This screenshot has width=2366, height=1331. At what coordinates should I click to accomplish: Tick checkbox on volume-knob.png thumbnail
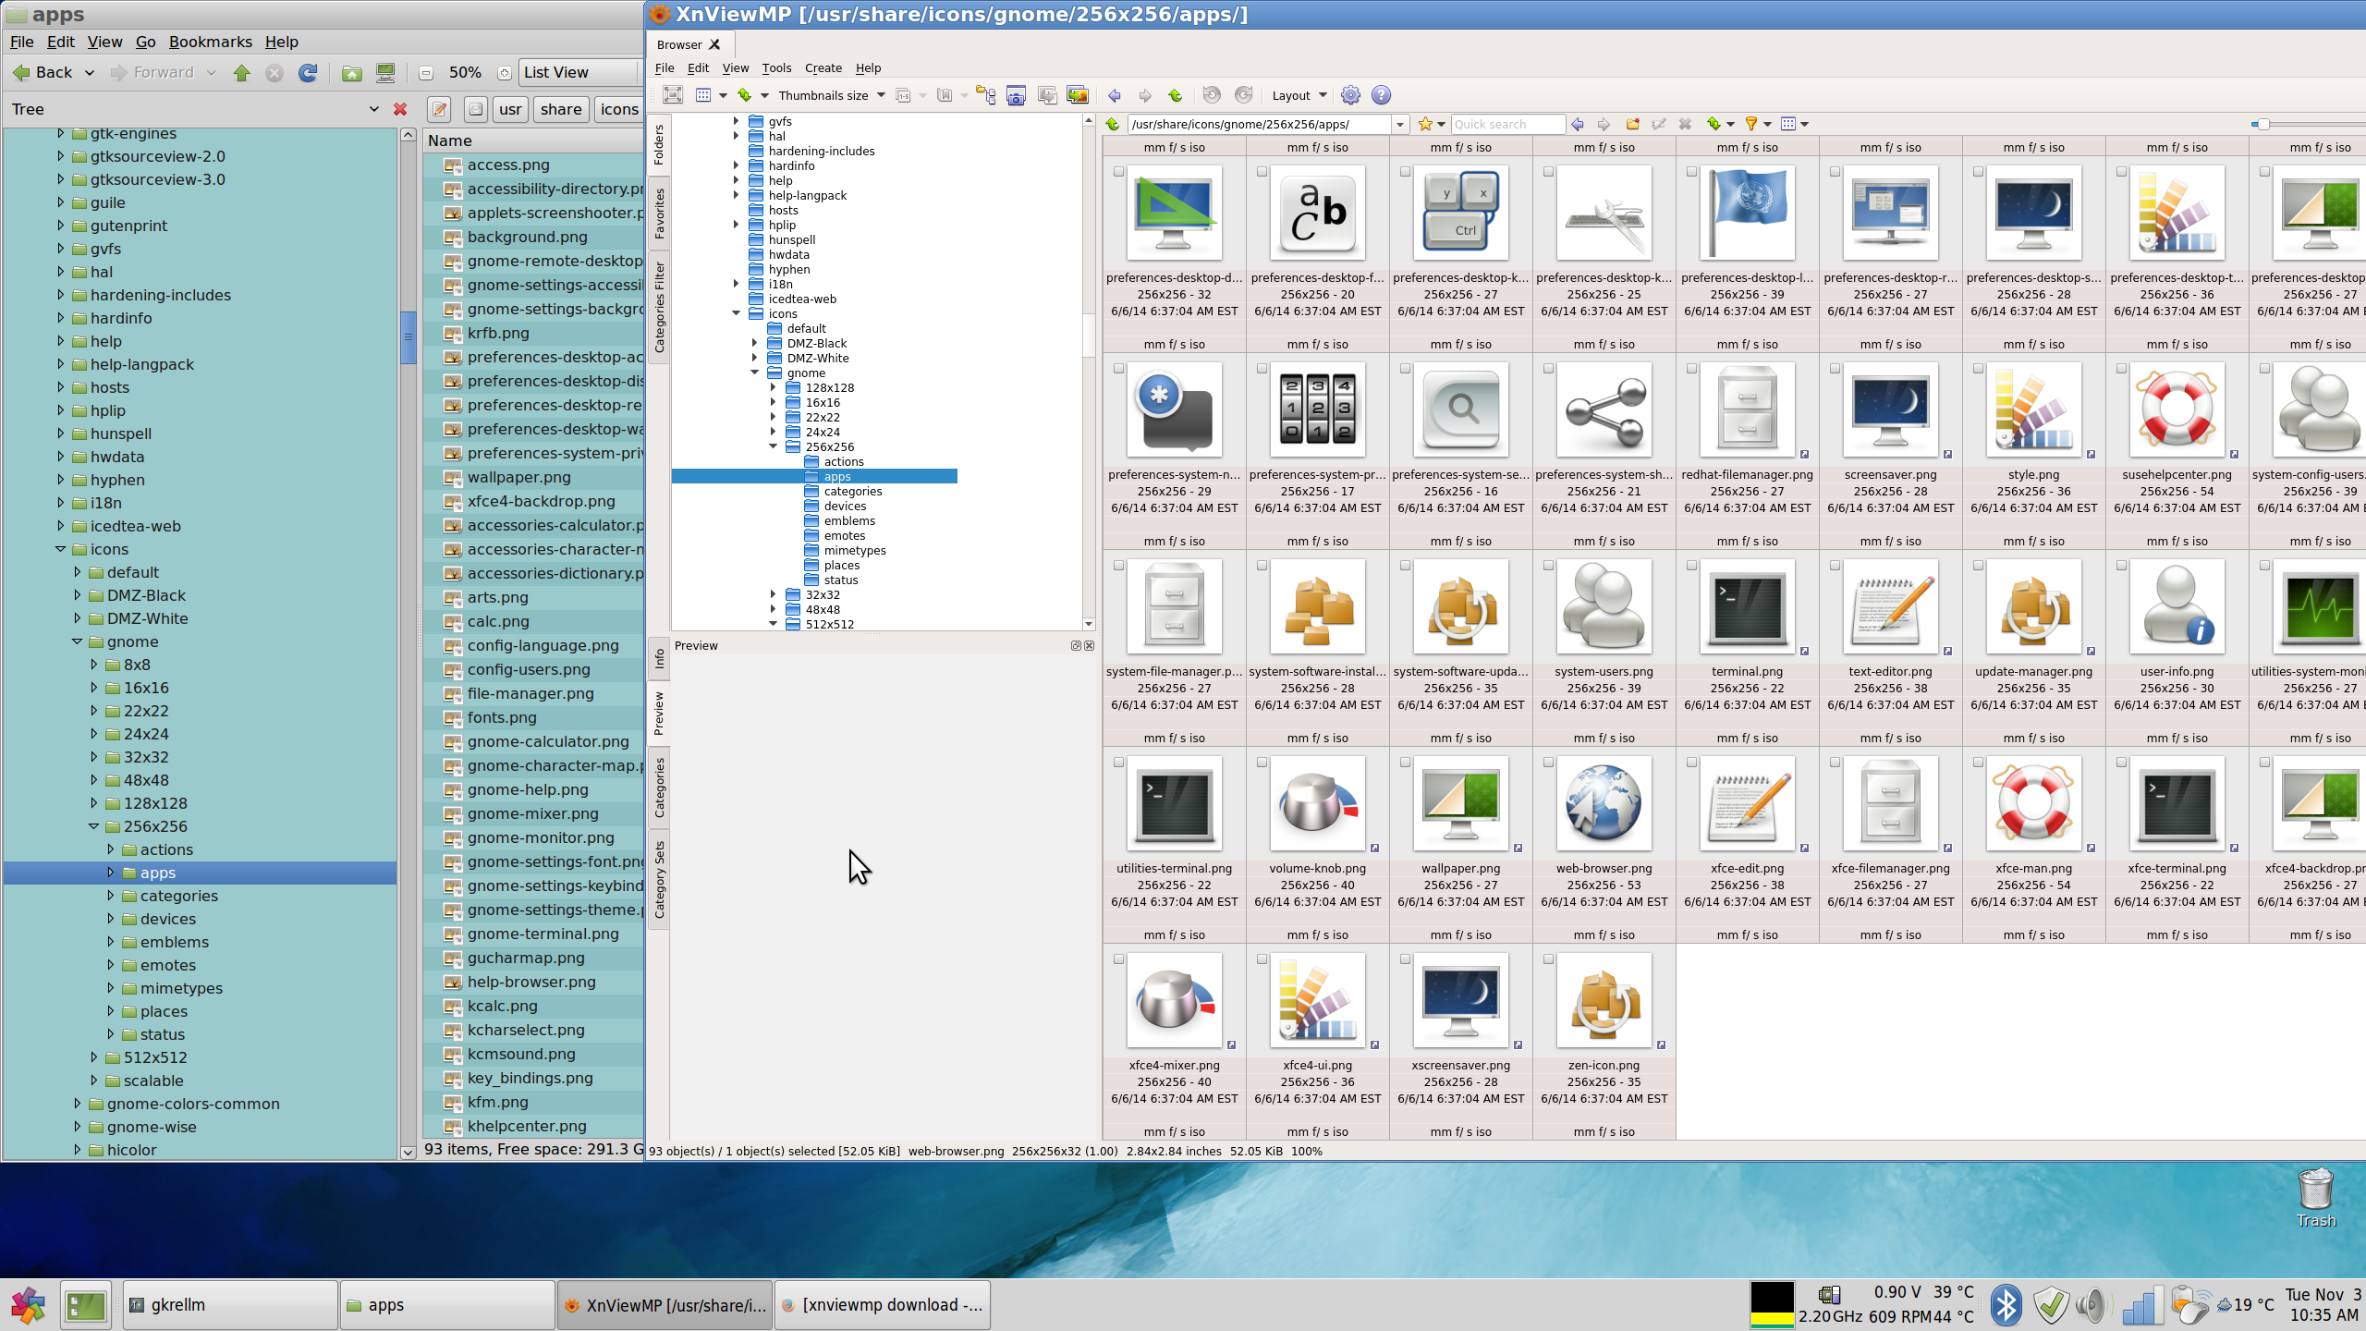click(1262, 763)
